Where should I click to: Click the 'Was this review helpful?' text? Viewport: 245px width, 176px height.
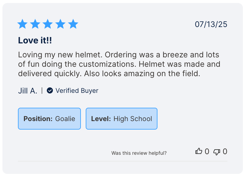point(139,153)
